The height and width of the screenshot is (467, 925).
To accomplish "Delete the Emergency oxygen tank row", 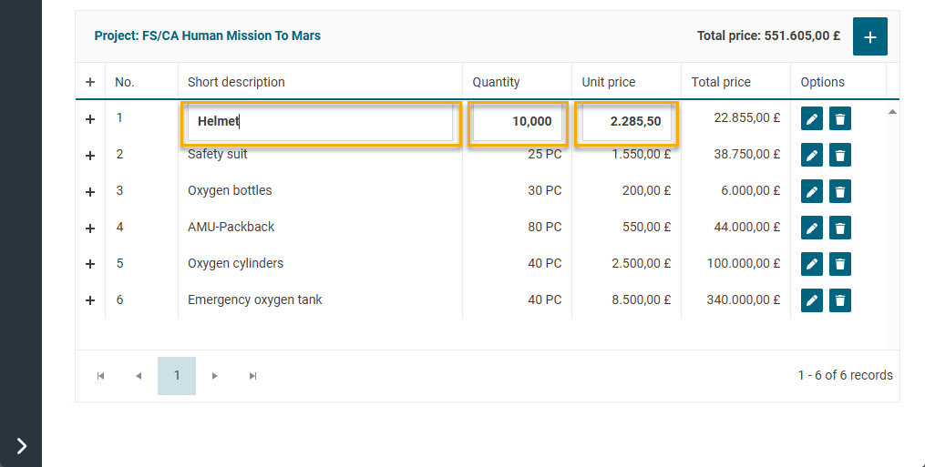I will [840, 300].
